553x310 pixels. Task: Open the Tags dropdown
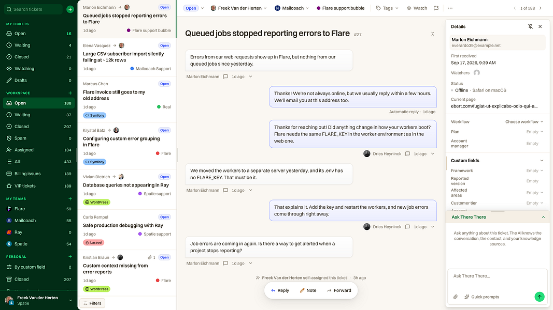pos(387,8)
